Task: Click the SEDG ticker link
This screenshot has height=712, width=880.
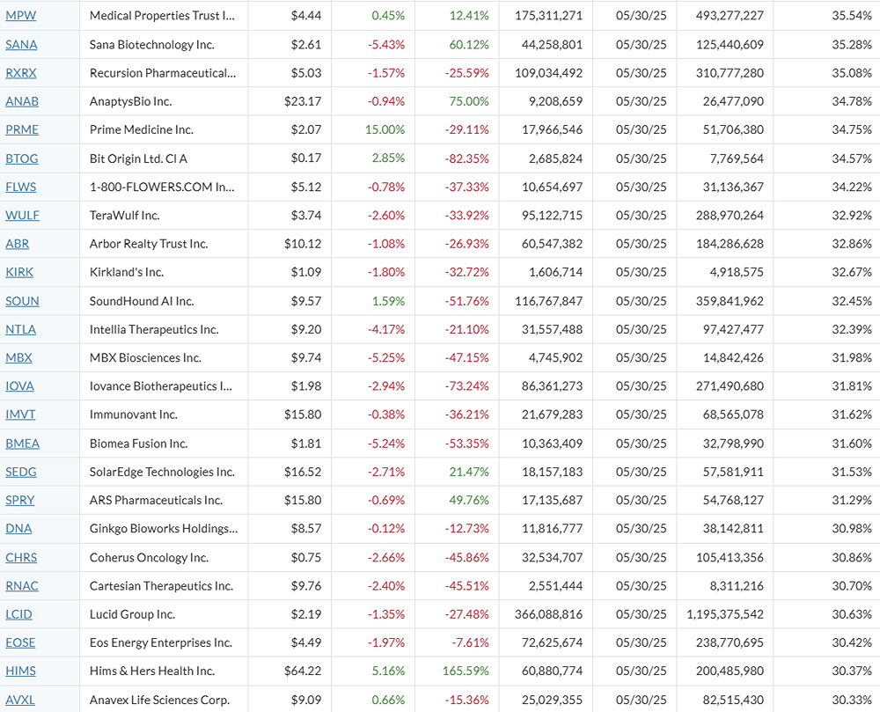Action: click(x=21, y=472)
